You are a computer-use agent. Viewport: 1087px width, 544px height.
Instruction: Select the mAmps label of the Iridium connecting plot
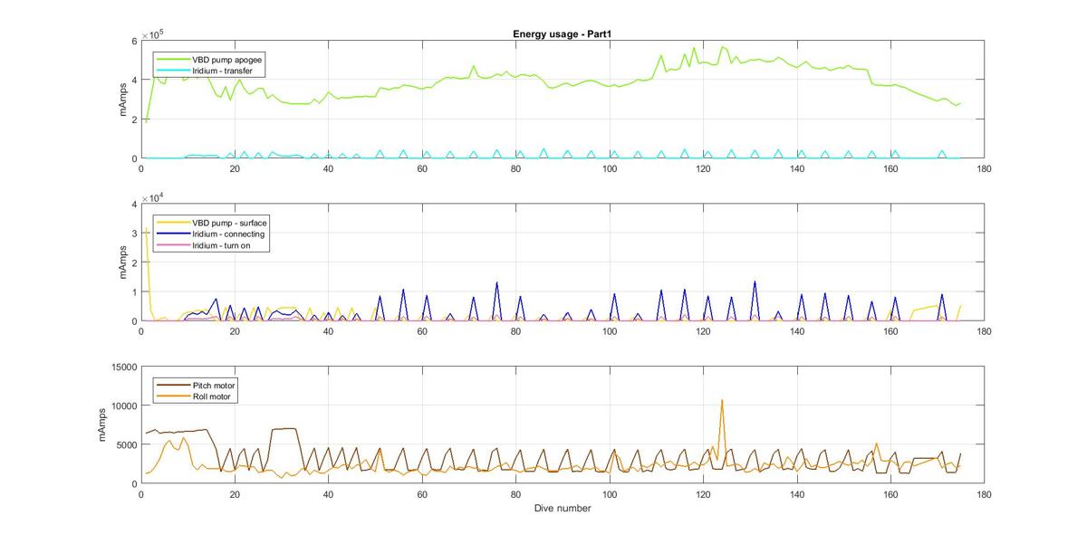click(124, 262)
